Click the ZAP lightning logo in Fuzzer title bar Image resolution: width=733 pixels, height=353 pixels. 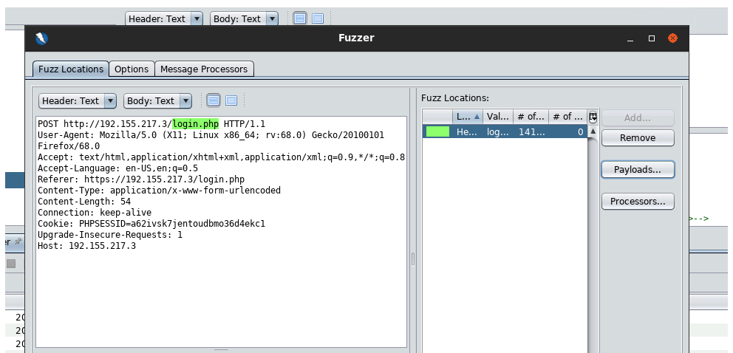tap(41, 38)
